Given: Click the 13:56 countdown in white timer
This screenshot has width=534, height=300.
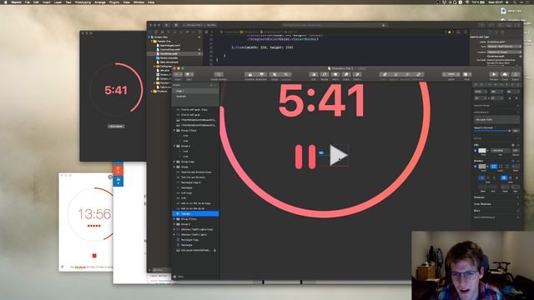Looking at the screenshot, I should click(94, 214).
